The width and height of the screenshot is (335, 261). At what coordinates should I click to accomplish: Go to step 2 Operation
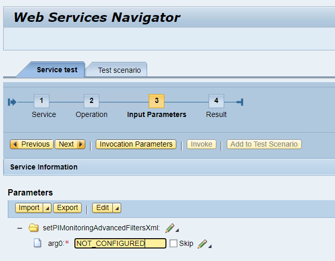92,101
